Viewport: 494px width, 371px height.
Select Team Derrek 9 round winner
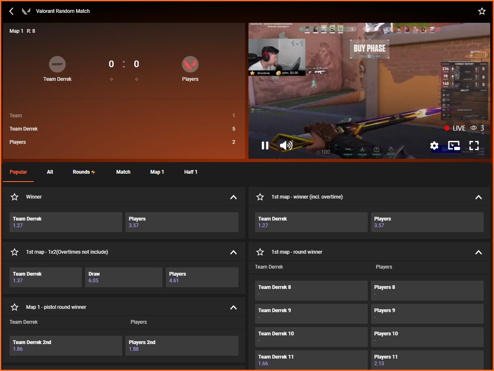click(x=311, y=314)
